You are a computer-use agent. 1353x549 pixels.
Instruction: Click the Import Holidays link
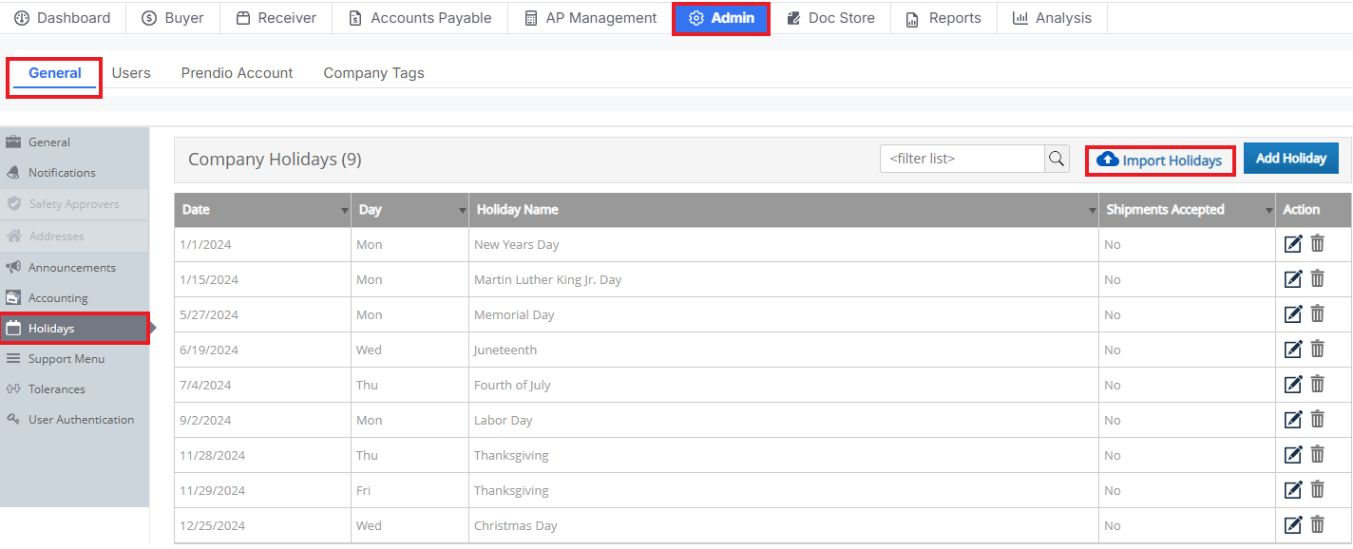coord(1160,161)
